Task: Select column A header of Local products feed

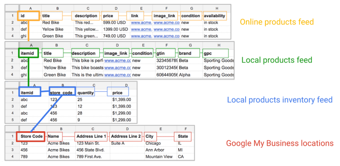Action: (31, 46)
